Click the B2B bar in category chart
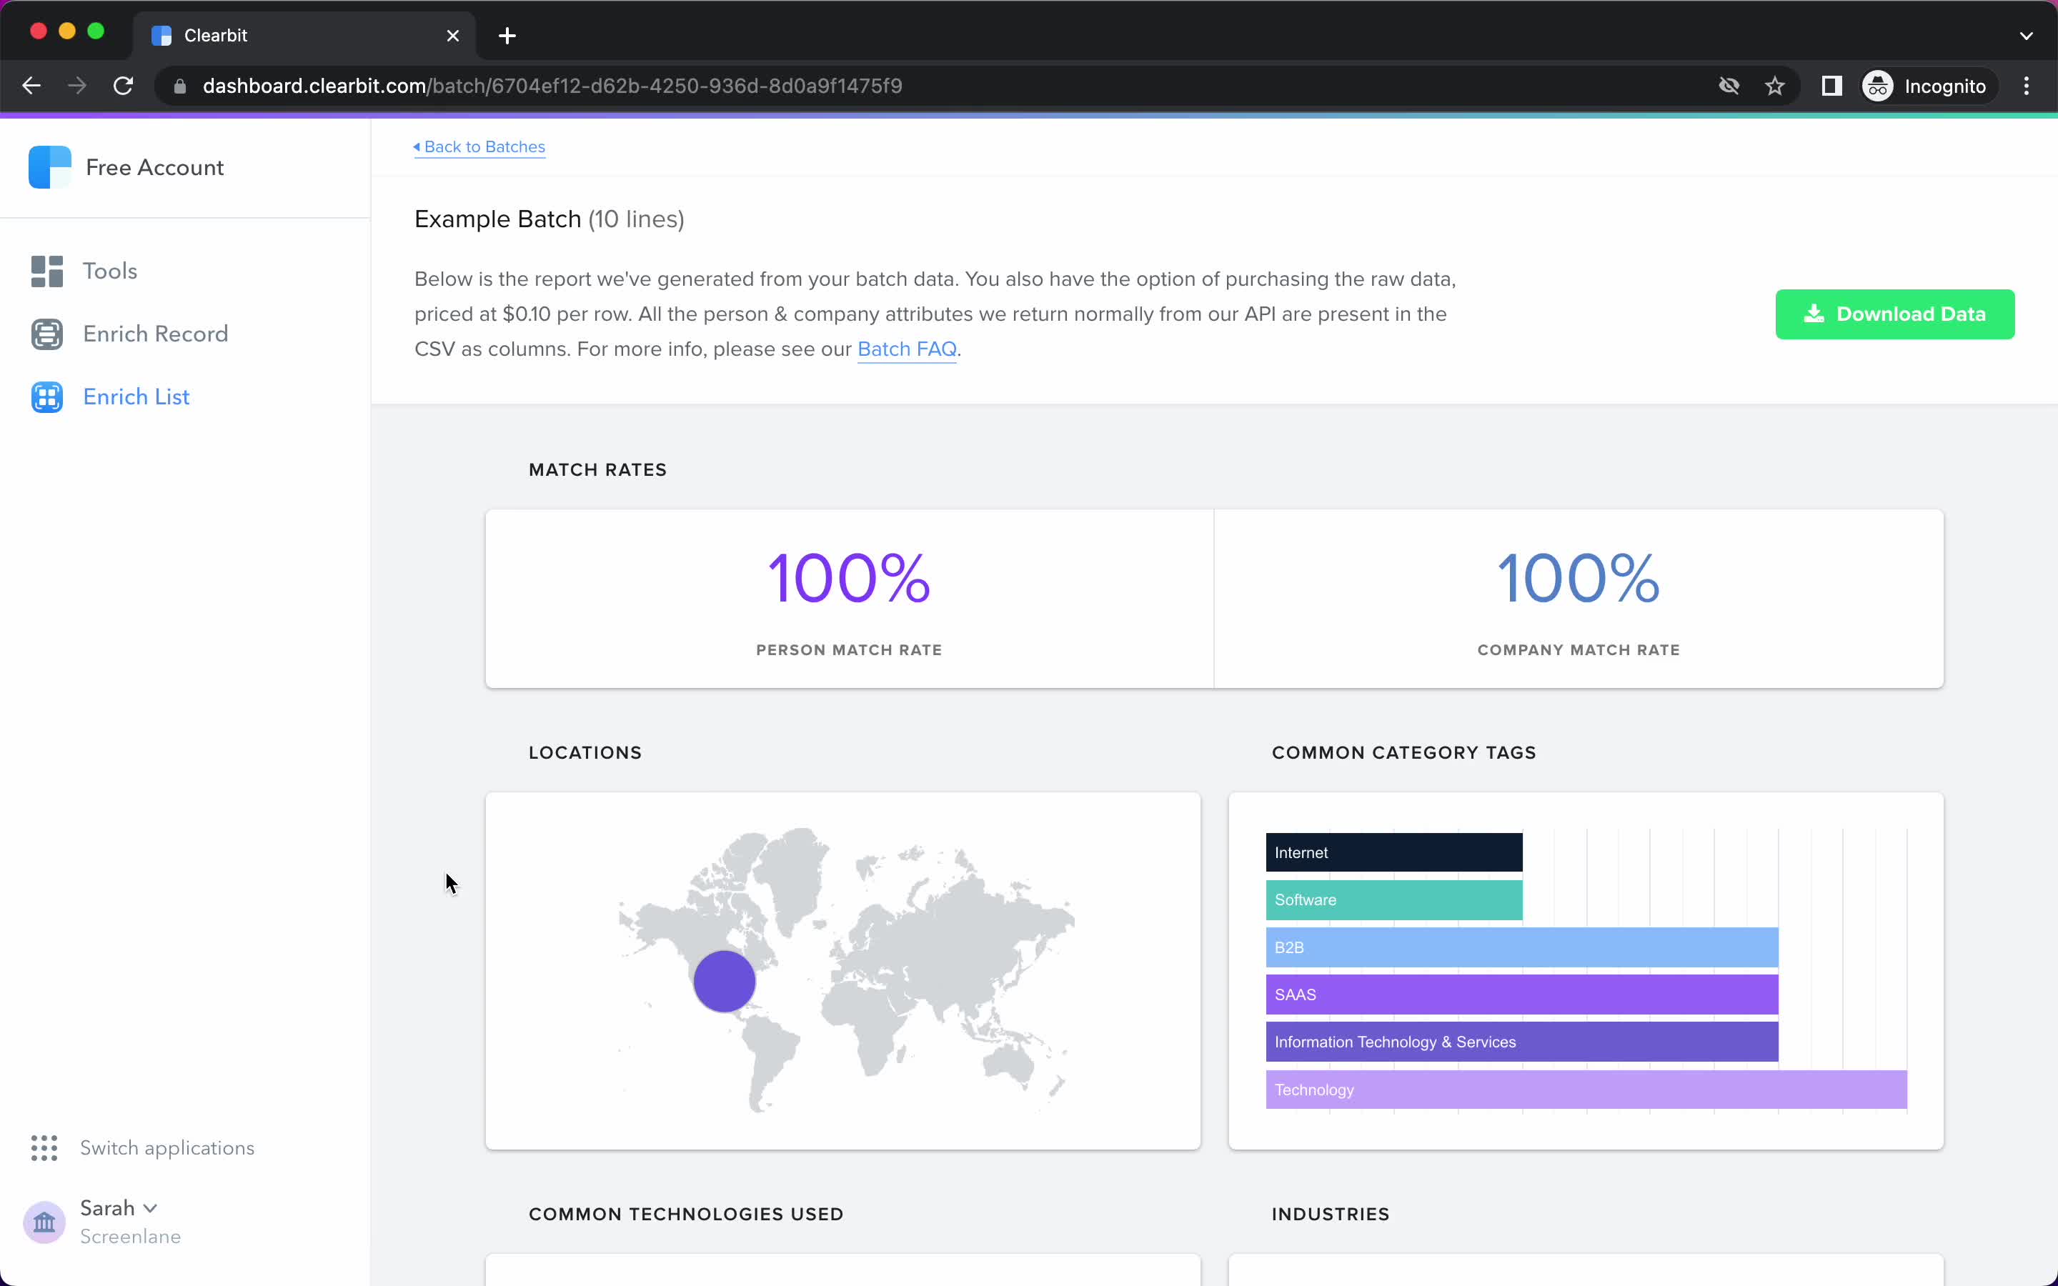 [1522, 947]
